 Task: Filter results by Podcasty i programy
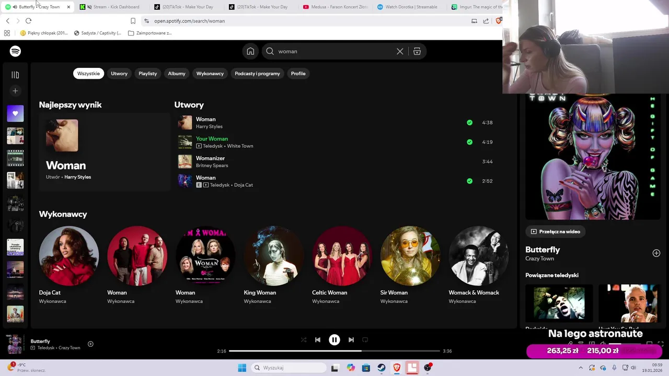(x=257, y=74)
